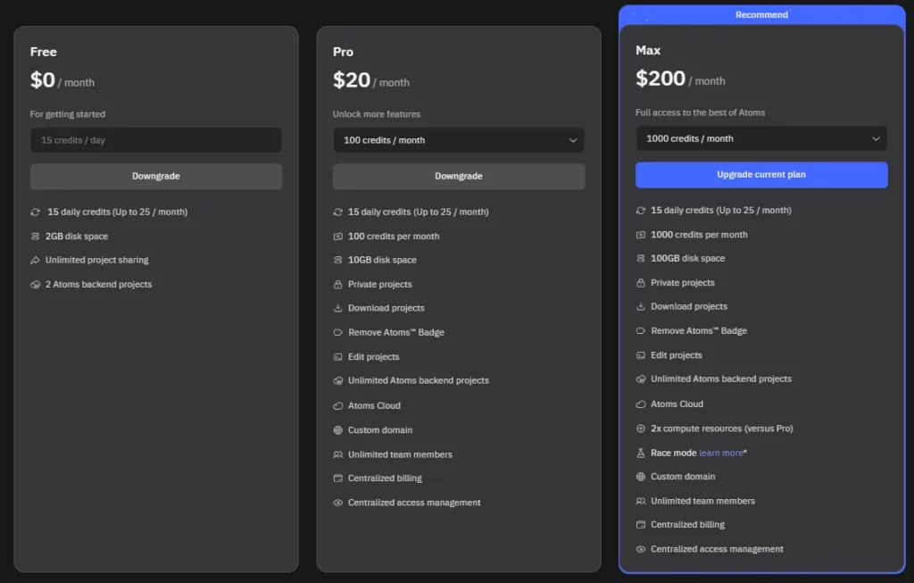Click the credits icon beside 1000 credits per month
The image size is (914, 583).
coord(641,235)
